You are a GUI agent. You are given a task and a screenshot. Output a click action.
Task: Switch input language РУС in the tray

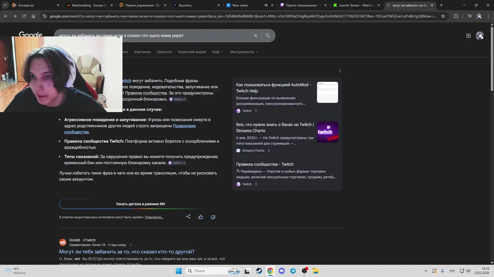pyautogui.click(x=453, y=271)
